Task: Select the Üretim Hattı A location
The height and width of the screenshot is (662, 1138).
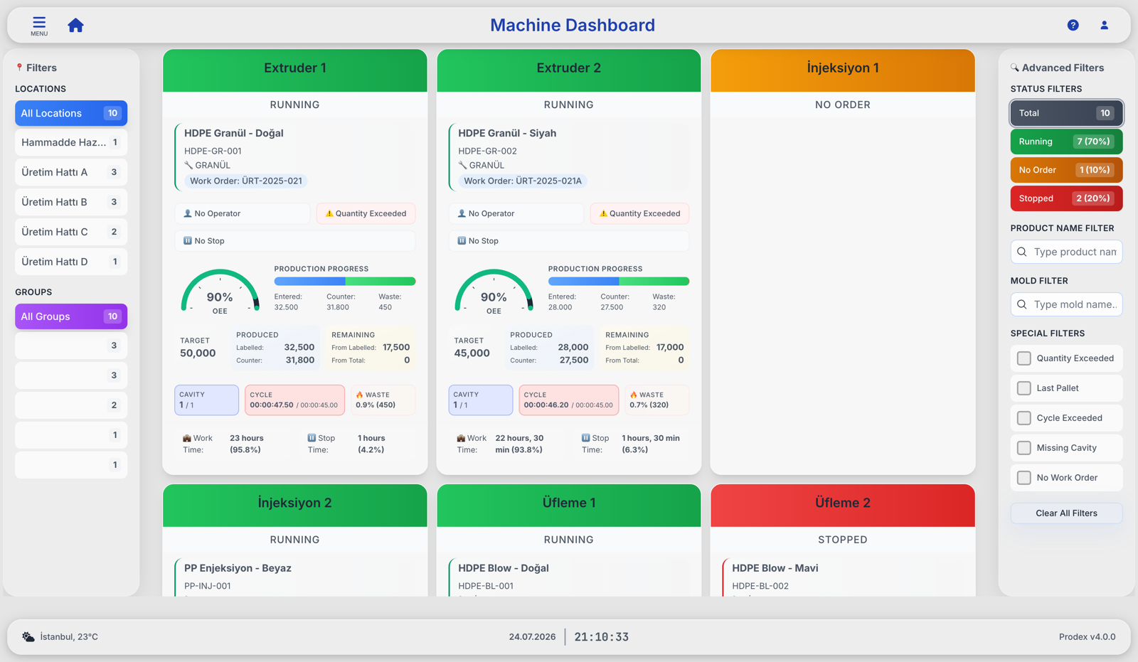Action: coord(71,172)
